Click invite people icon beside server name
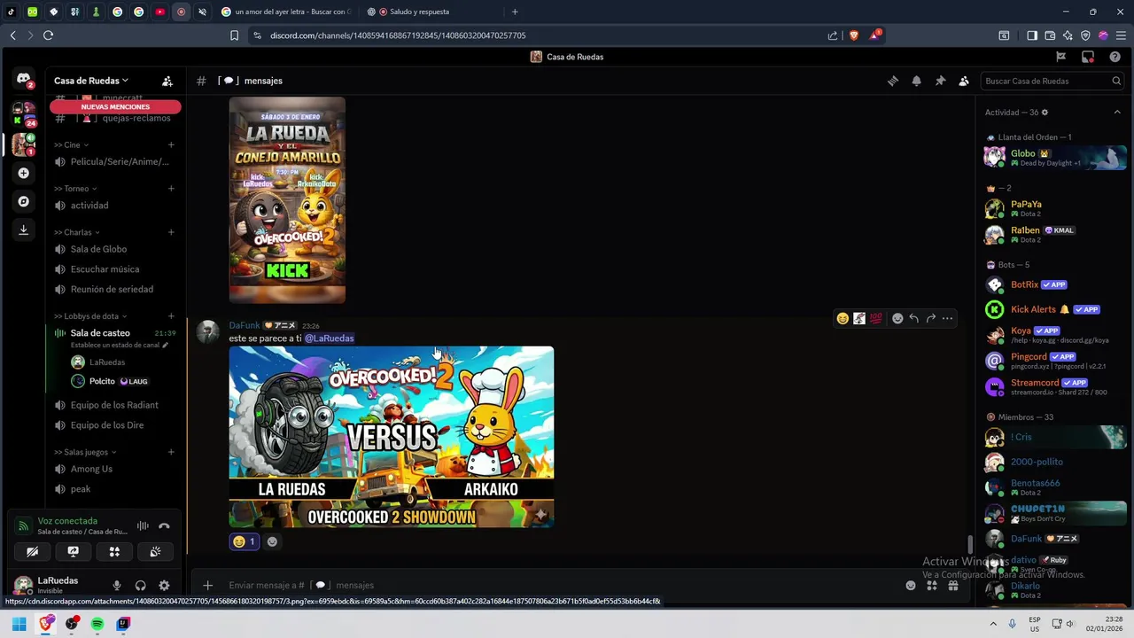Image resolution: width=1134 pixels, height=638 pixels. tap(167, 81)
